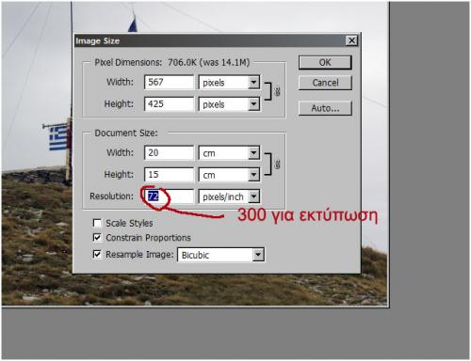The image size is (471, 361).
Task: Open the pixel Height units dropdown
Action: (x=229, y=104)
